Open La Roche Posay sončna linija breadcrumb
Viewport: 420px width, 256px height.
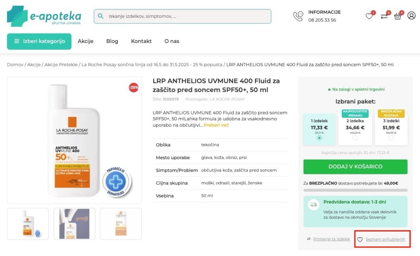(152, 65)
